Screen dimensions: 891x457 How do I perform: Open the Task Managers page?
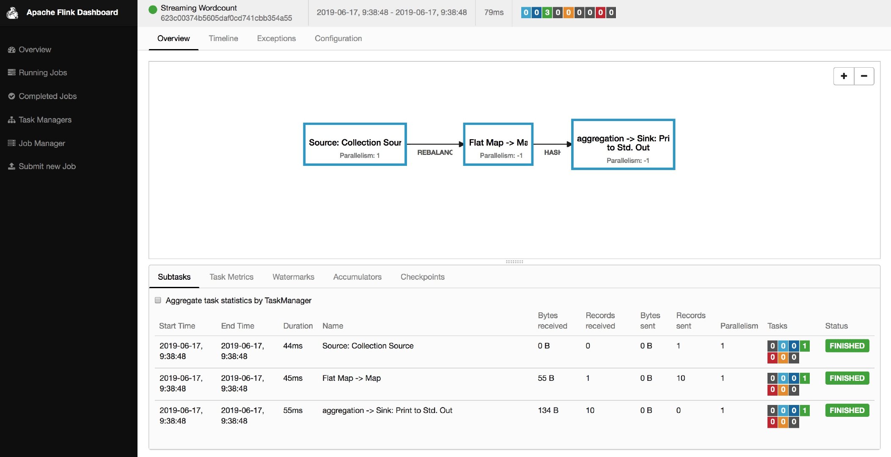(x=45, y=119)
